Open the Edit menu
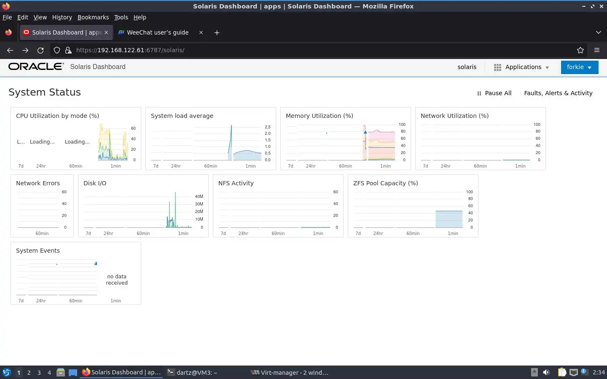 coord(23,17)
